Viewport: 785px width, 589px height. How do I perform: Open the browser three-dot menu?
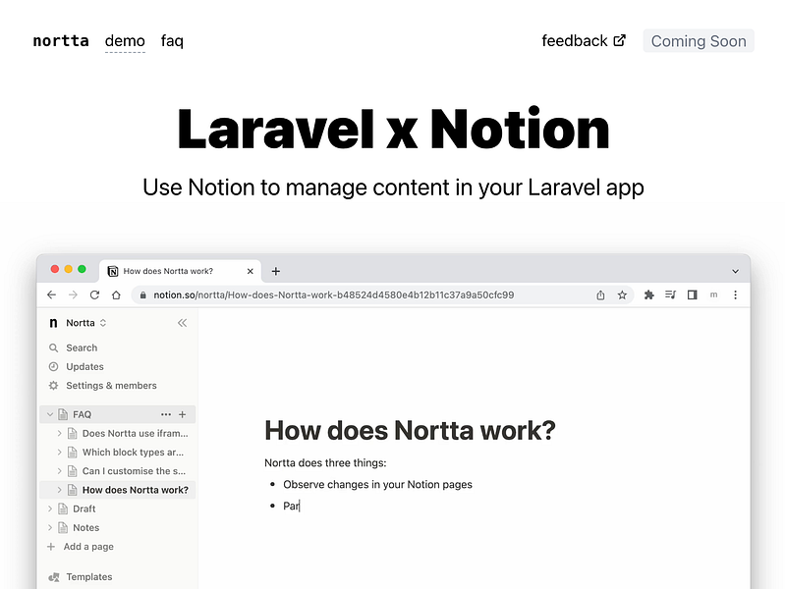pos(735,294)
